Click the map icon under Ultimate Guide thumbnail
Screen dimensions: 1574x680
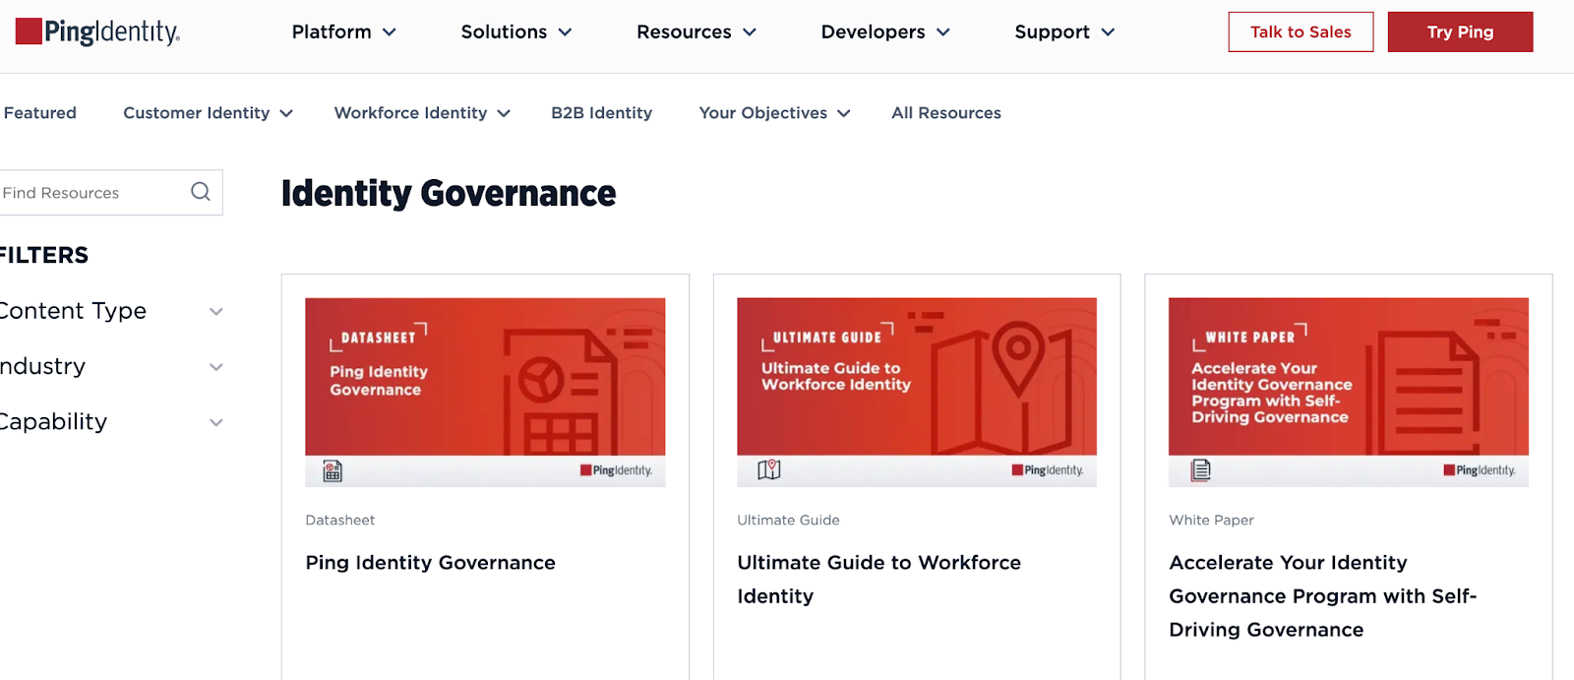point(768,470)
